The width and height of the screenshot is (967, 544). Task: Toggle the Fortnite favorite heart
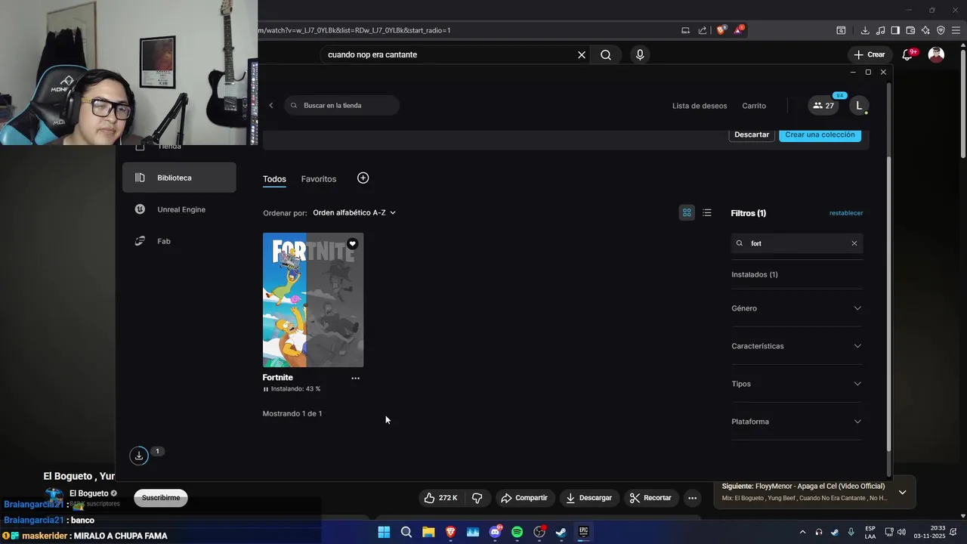click(352, 244)
